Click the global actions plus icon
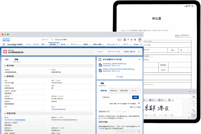Image resolution: width=201 pixels, height=134 pixels. [x=125, y=40]
